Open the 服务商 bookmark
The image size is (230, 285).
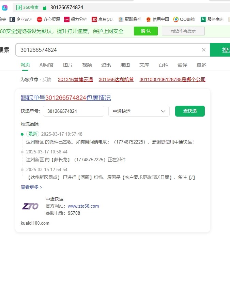(x=212, y=19)
